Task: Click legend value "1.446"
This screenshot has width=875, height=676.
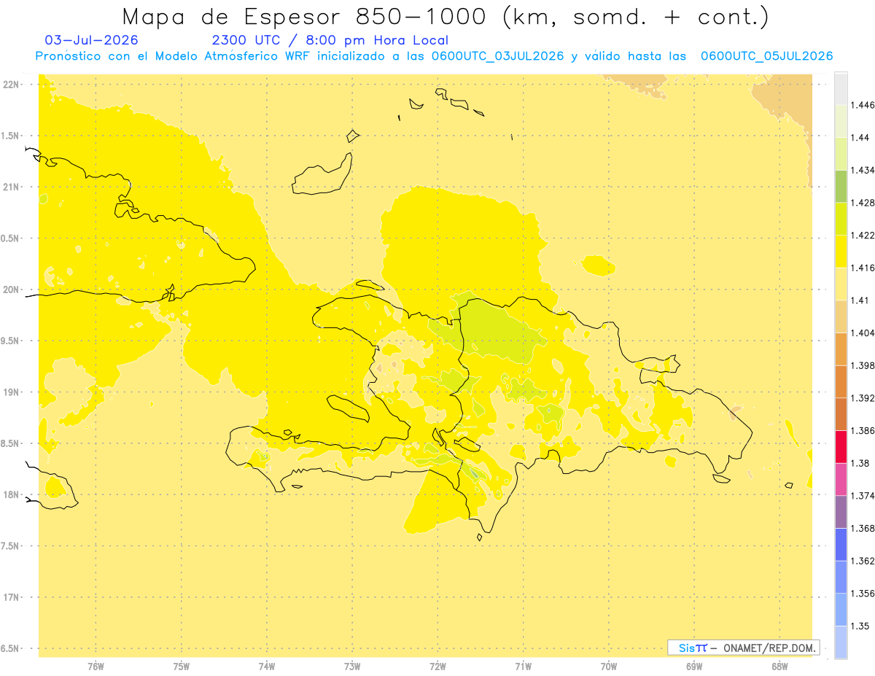Action: pos(863,105)
